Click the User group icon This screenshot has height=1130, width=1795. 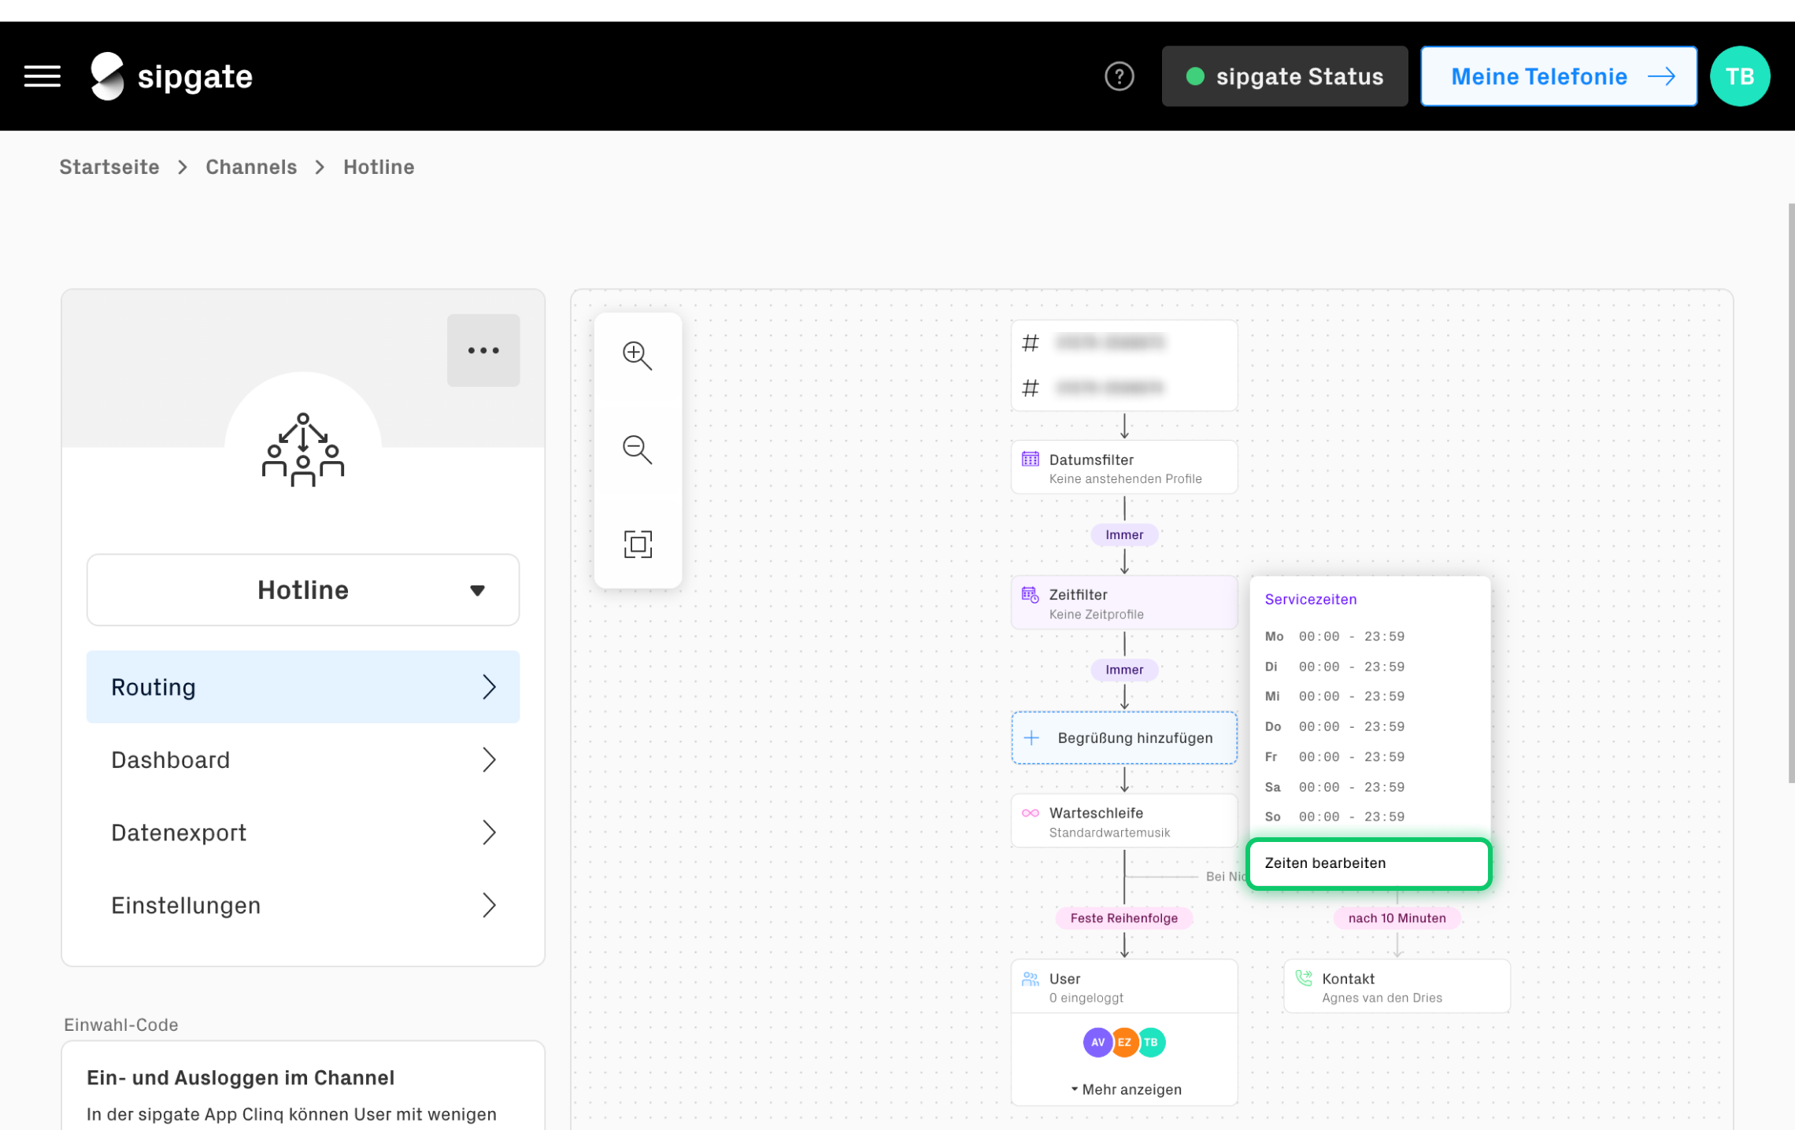tap(1030, 979)
